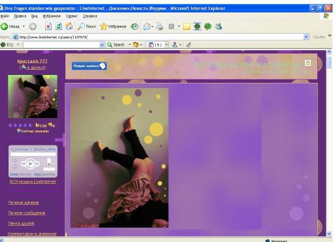Stop page loading with red X icon
This screenshot has height=242, width=335.
48,27
